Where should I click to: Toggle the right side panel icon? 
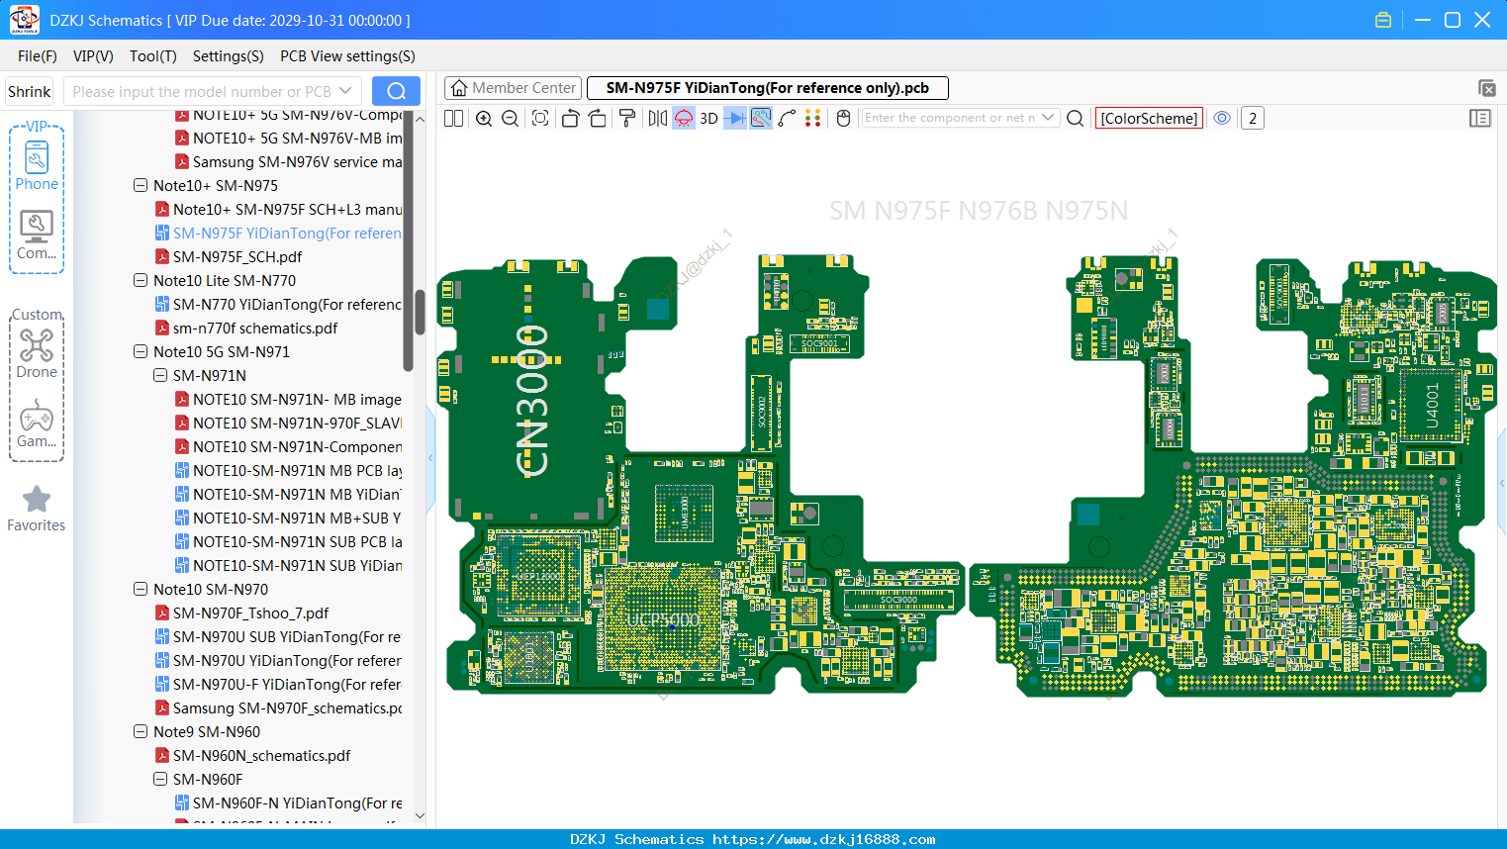[x=1480, y=118]
